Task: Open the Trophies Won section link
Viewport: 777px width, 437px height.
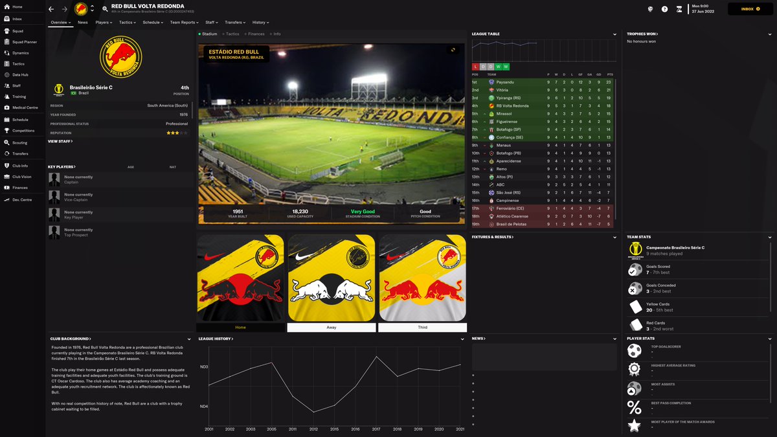Action: point(642,34)
